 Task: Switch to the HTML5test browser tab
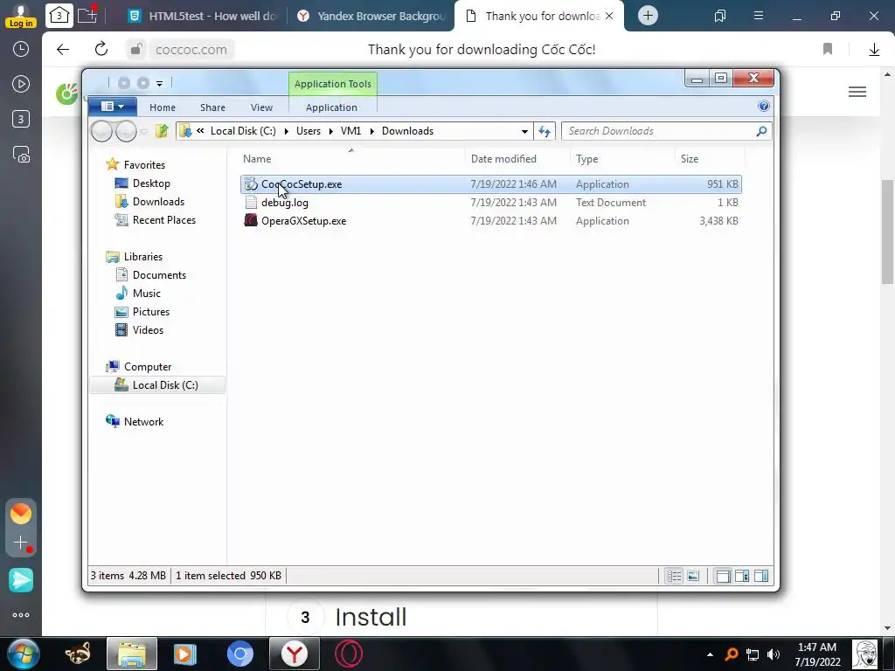pos(202,16)
